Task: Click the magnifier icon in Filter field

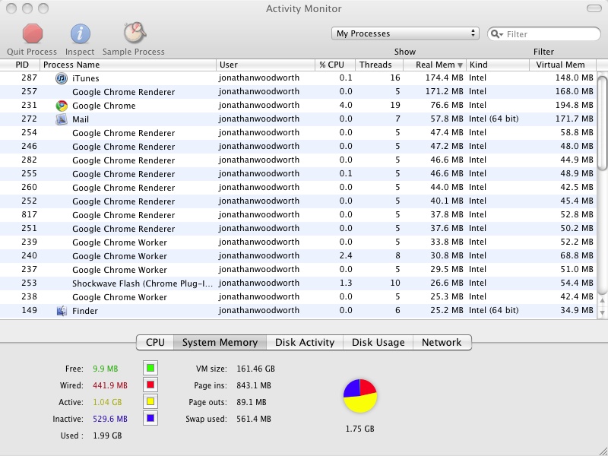Action: pos(496,34)
